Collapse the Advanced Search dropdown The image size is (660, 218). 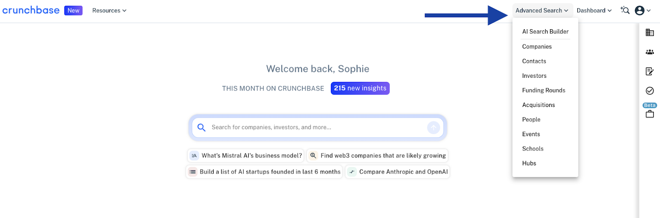[542, 11]
